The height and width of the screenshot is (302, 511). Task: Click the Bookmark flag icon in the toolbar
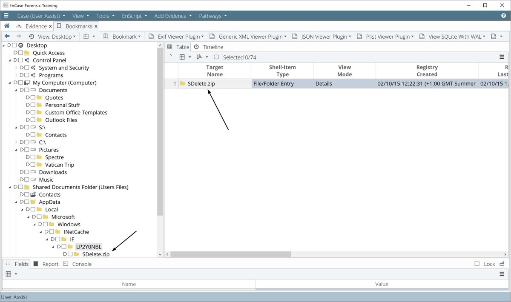(x=106, y=36)
